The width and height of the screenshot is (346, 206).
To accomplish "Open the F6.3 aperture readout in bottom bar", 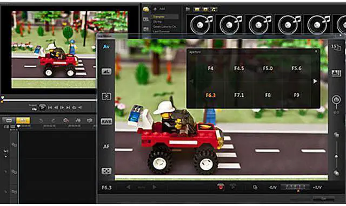I will tap(107, 188).
